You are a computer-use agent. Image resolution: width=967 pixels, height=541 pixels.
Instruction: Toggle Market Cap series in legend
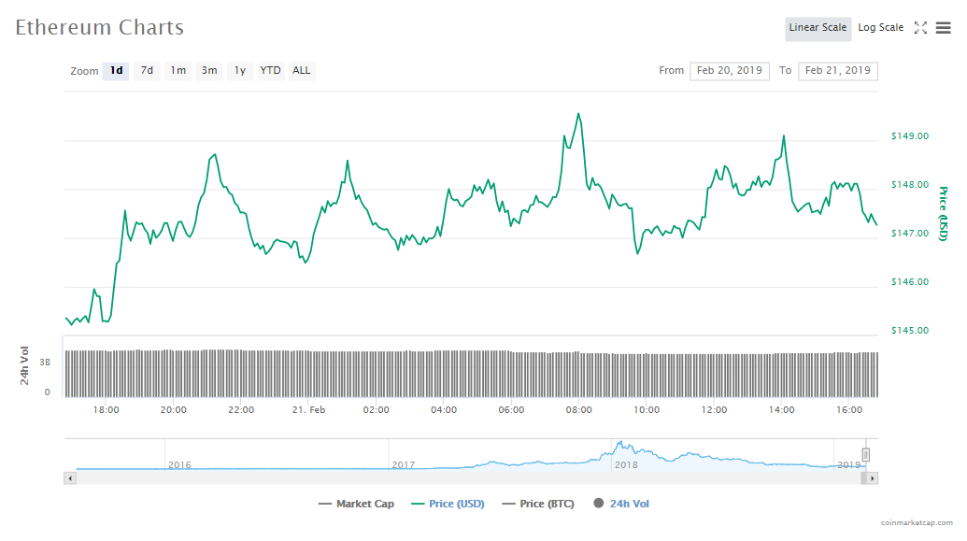click(356, 504)
